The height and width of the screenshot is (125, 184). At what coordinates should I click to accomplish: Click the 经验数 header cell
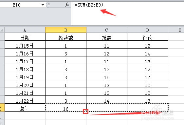click(x=66, y=37)
